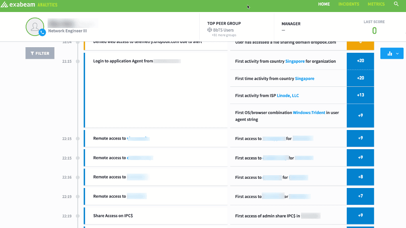
Task: Click the Exabeam Analytics logo
Action: 29,4
